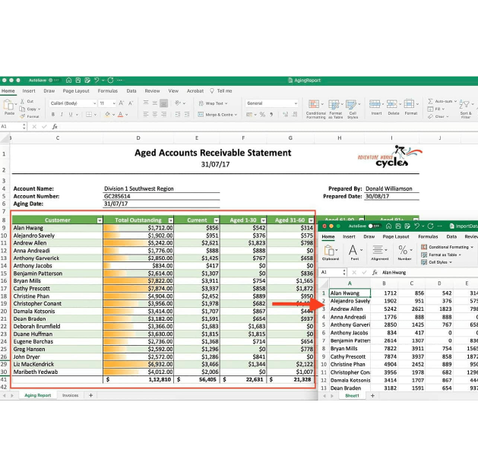
Task: Click Format as Table in ImportData ribbon
Action: coord(441,255)
